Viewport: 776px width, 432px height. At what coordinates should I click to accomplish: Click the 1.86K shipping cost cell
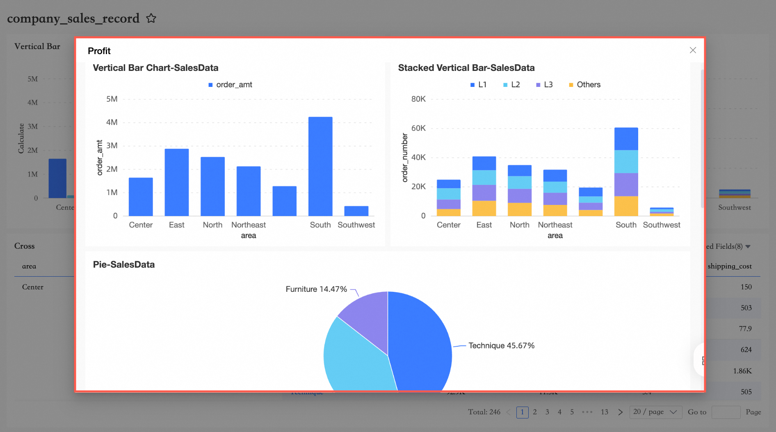(742, 371)
